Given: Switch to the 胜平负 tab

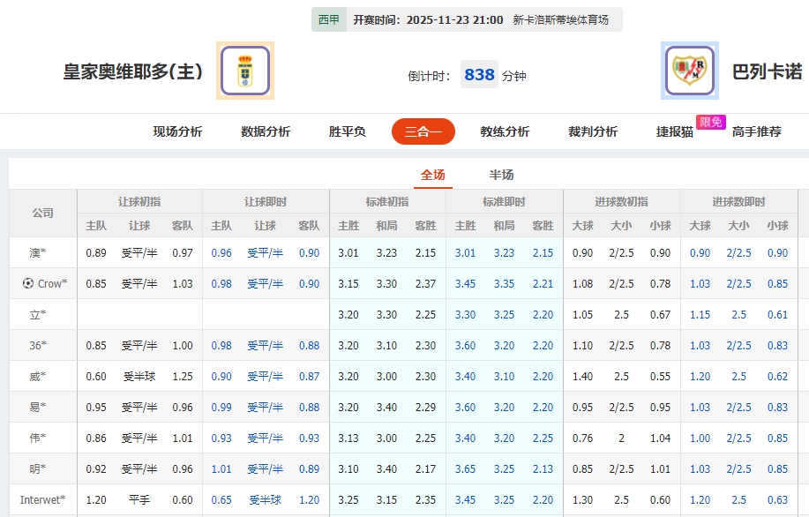Looking at the screenshot, I should tap(346, 131).
